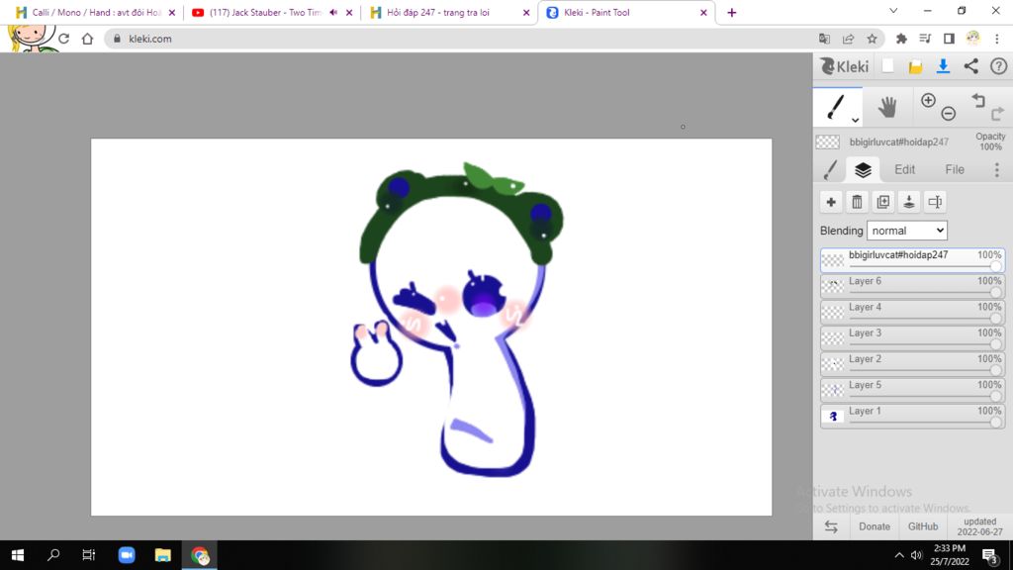This screenshot has width=1013, height=570.
Task: Select Layer 3
Action: click(912, 337)
